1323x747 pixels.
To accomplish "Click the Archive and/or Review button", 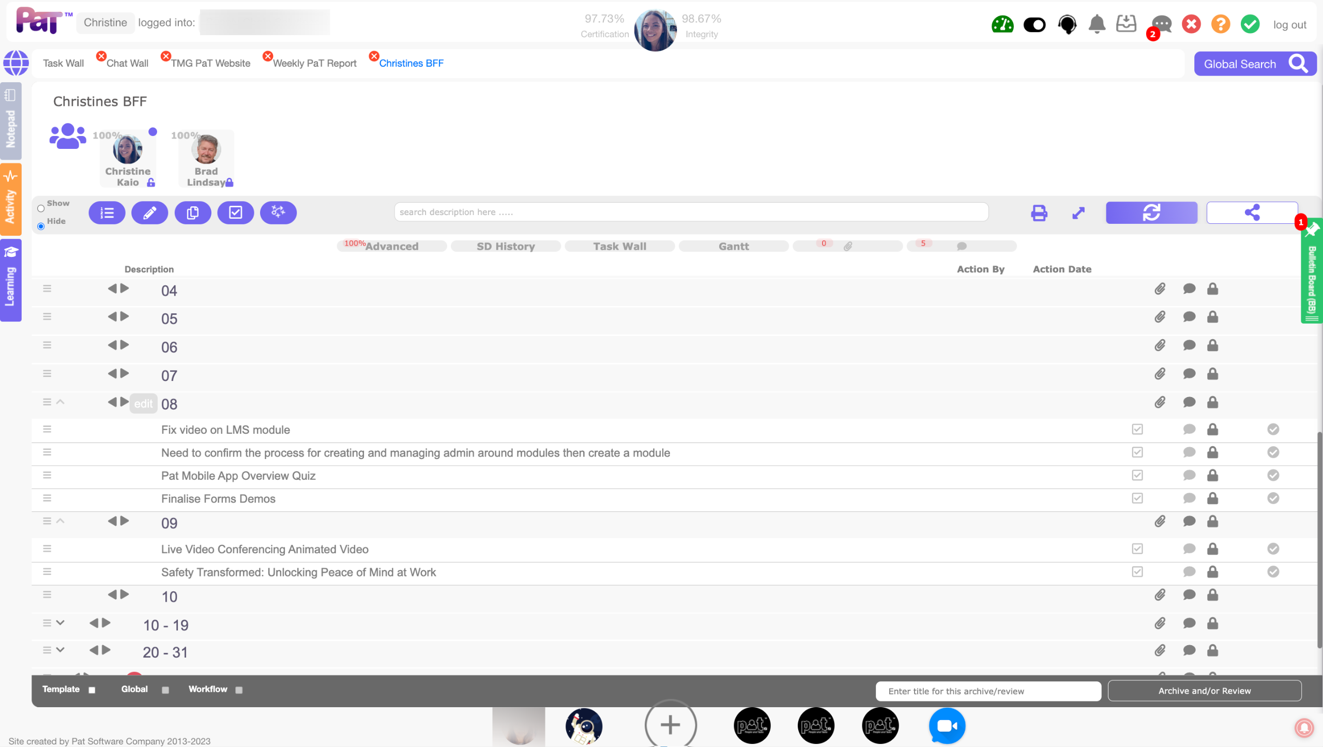I will [1204, 691].
